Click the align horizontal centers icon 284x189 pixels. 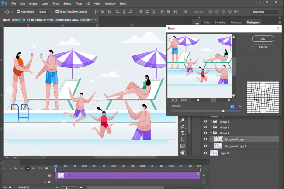(124, 12)
